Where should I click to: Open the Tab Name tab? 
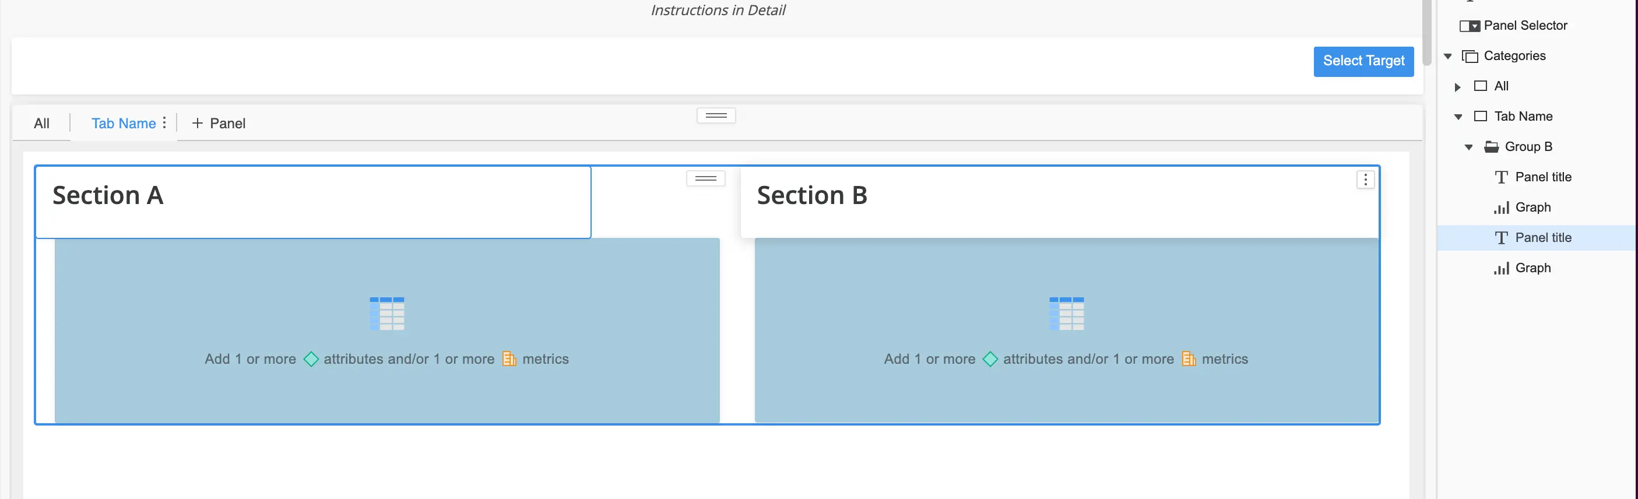pos(124,124)
